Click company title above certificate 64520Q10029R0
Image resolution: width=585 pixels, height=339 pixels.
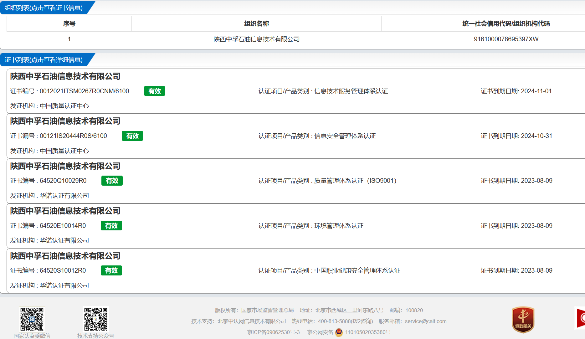[x=65, y=166]
